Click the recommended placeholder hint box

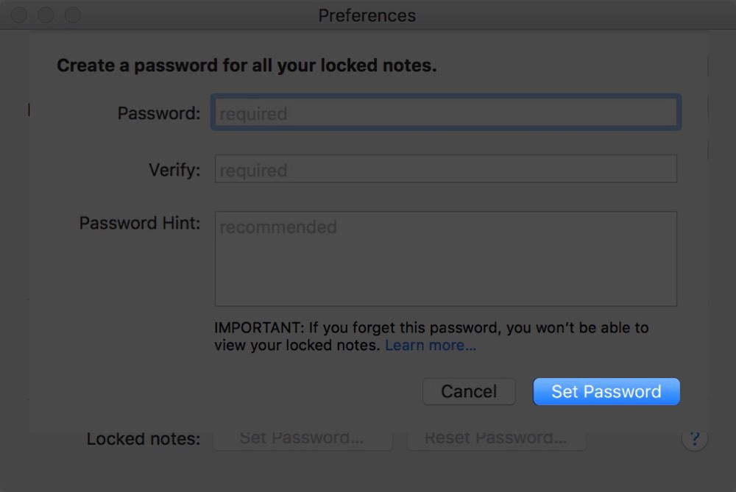coord(278,227)
